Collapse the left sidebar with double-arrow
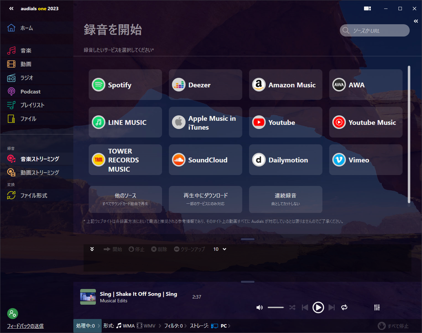The width and height of the screenshot is (422, 333). tap(11, 9)
